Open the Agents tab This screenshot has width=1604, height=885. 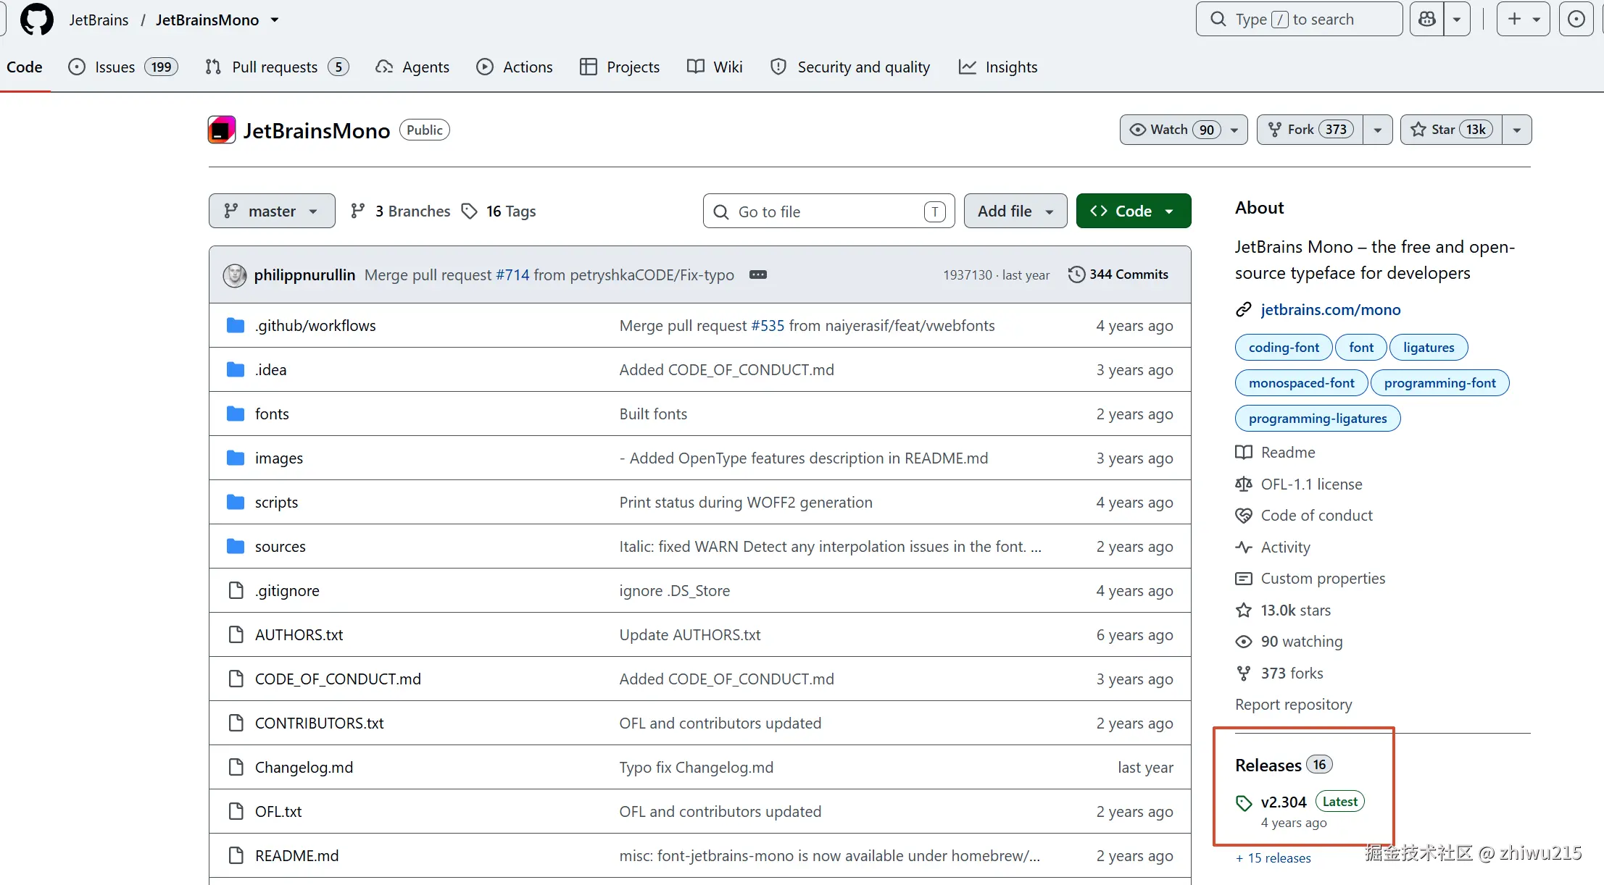tap(412, 67)
